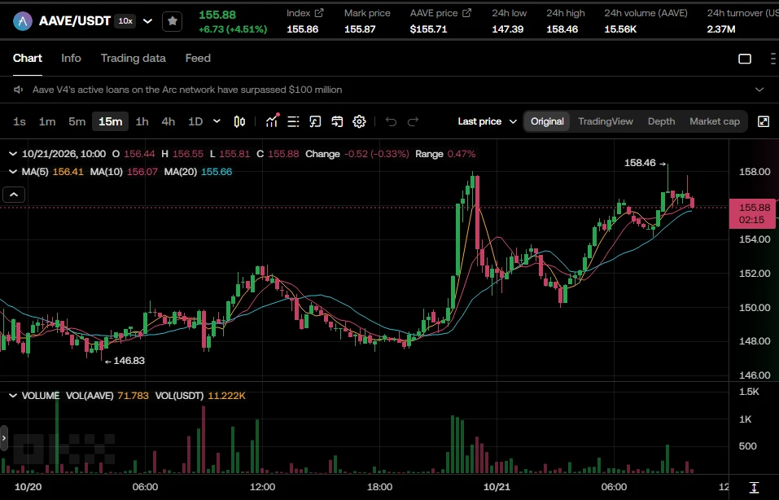
Task: Switch chart mode to TradingView
Action: pyautogui.click(x=606, y=121)
